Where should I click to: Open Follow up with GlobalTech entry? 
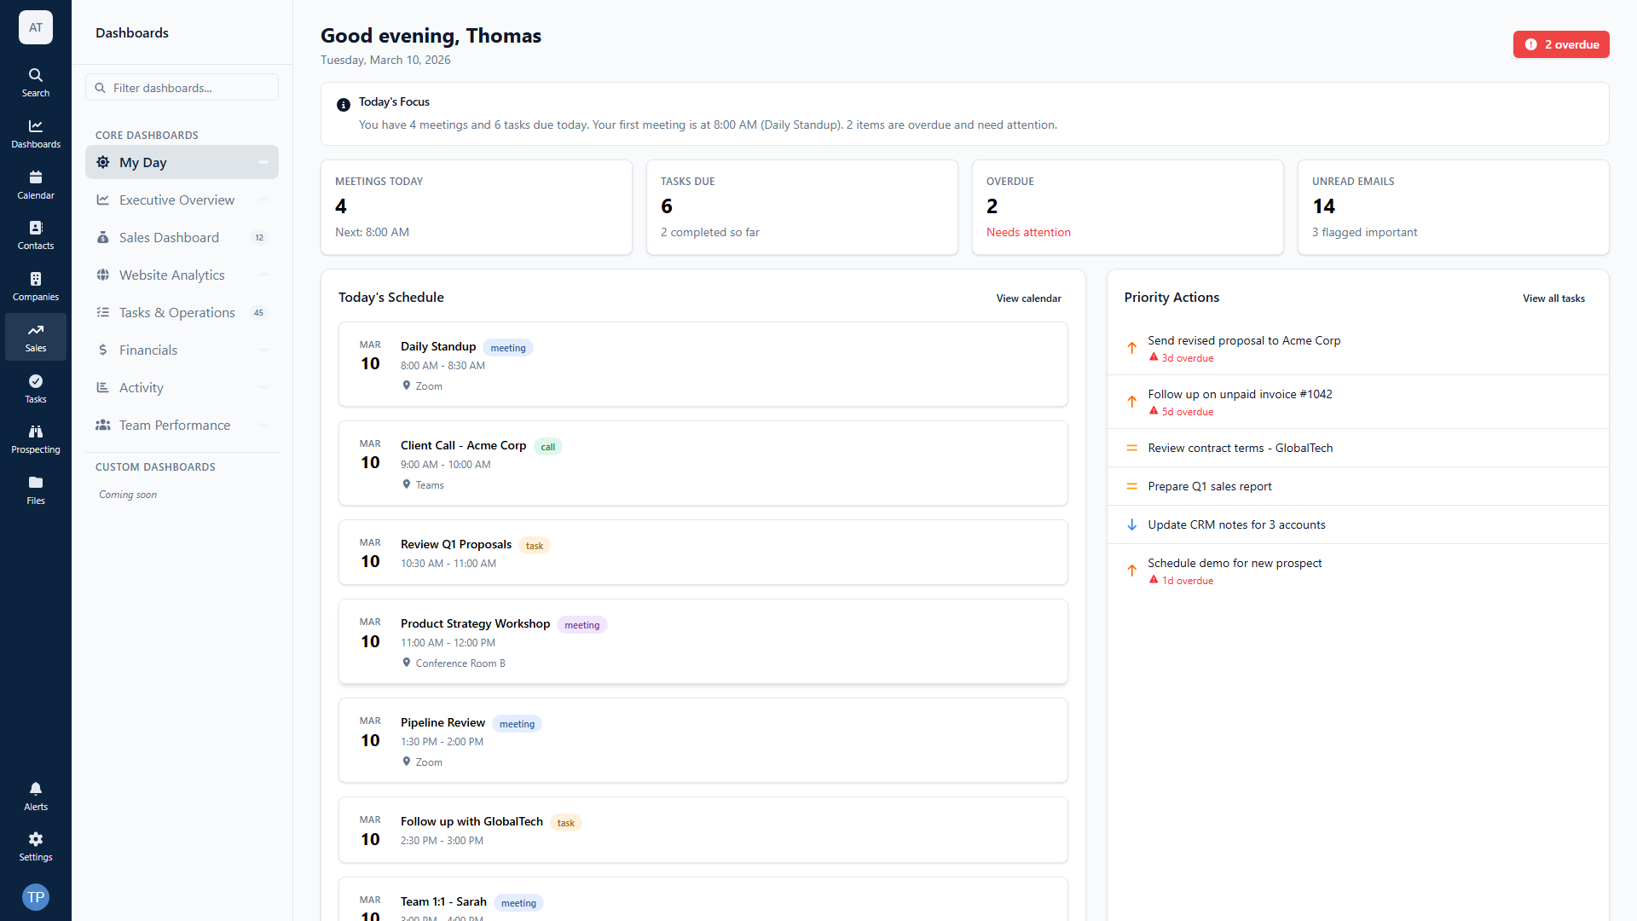[x=703, y=830]
